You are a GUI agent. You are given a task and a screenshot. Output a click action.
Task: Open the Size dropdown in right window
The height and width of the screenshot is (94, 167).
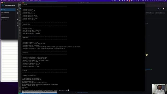[160, 13]
